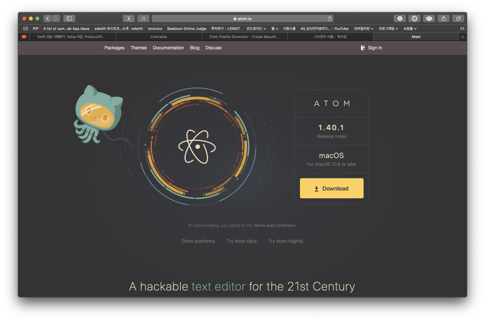Open the YouTube video bookmark
Screen dimensions: 485x321
click(x=325, y=29)
